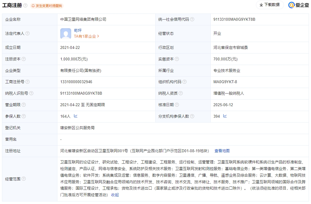
Task: Click registered capital 1,000,000万(元)
Action: [x=74, y=59]
